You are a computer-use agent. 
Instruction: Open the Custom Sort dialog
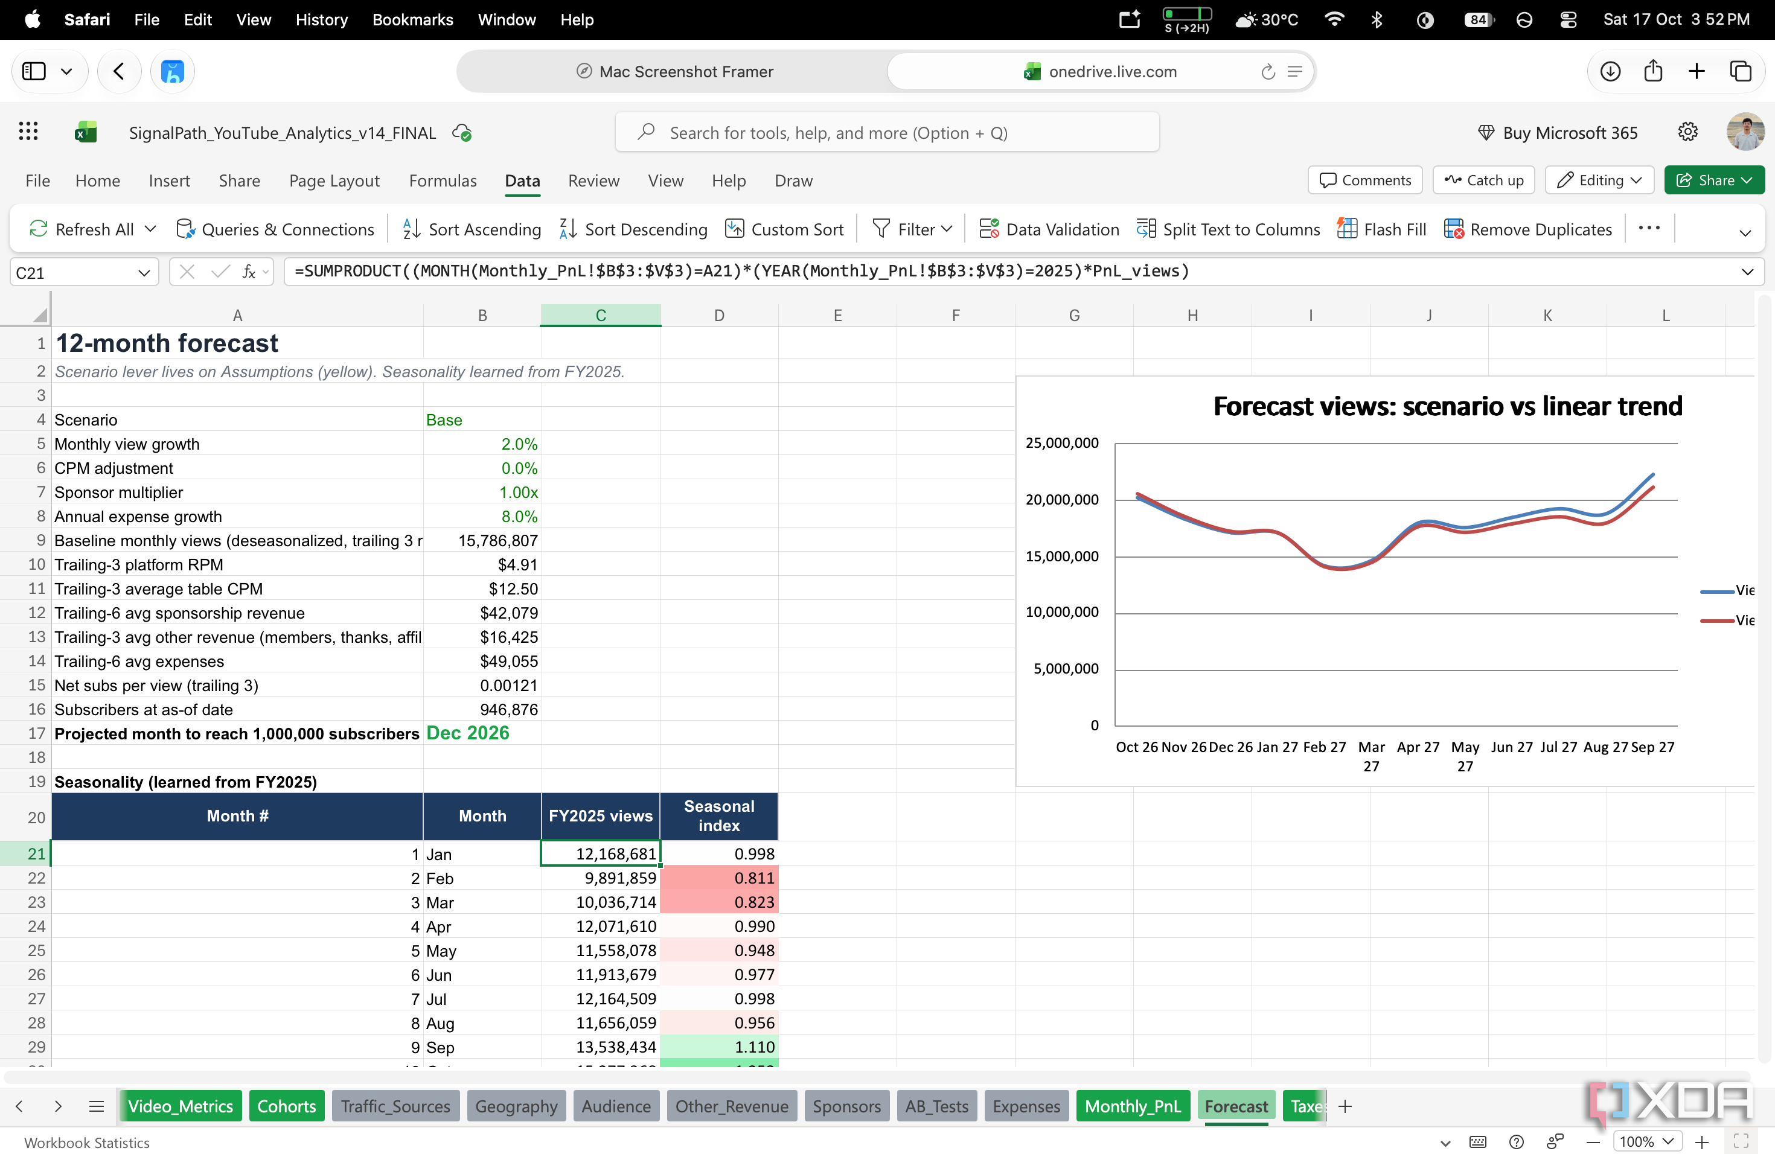coord(785,229)
